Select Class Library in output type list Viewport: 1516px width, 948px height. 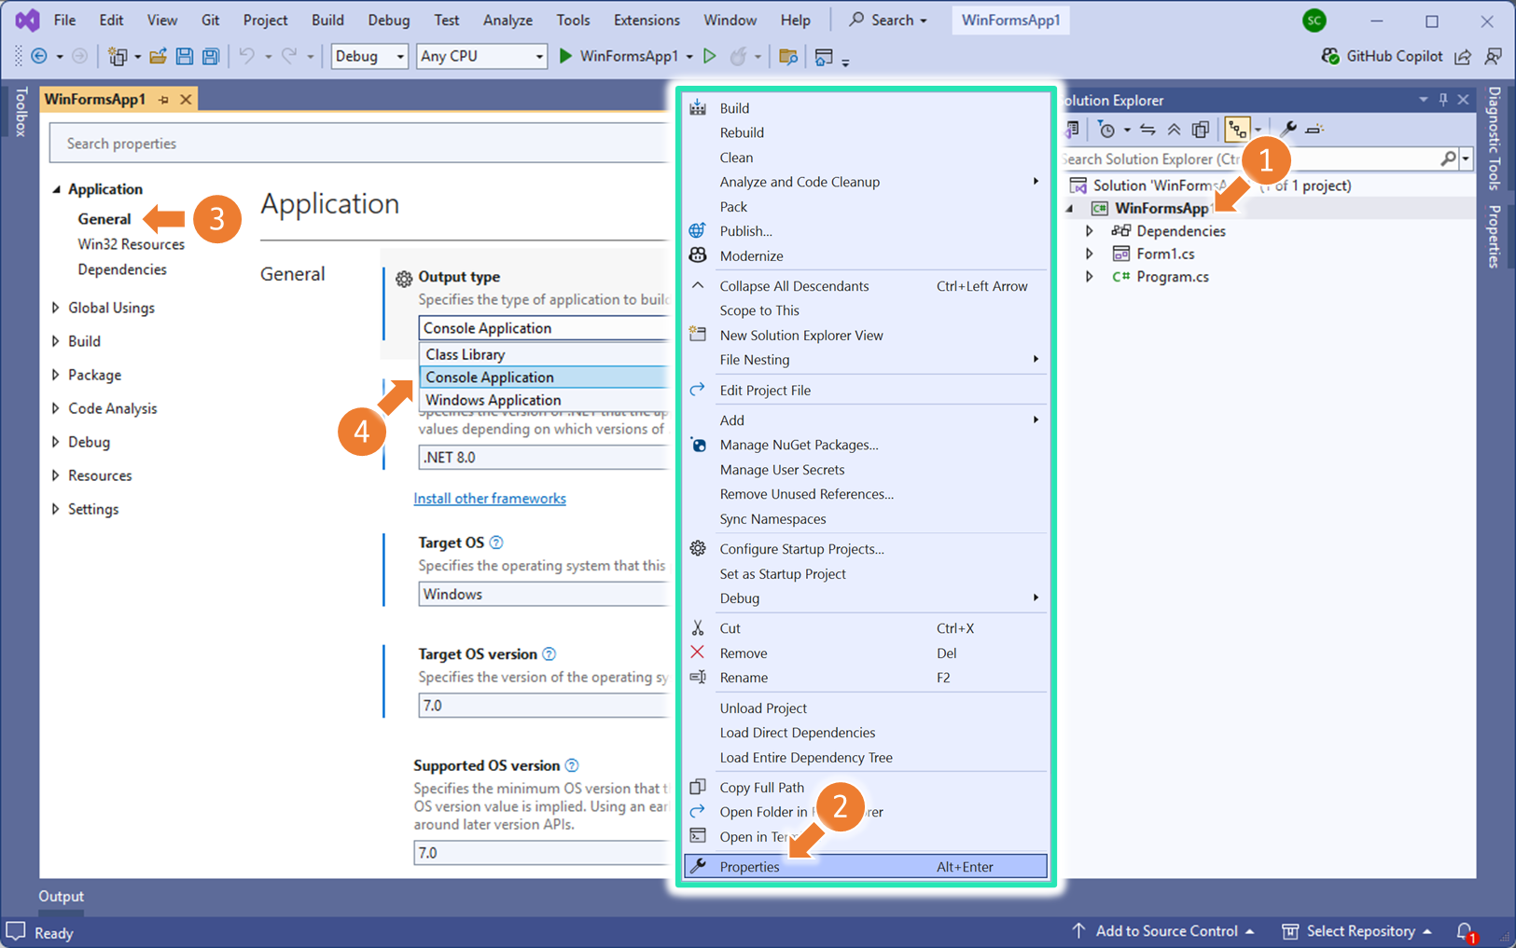click(x=545, y=354)
